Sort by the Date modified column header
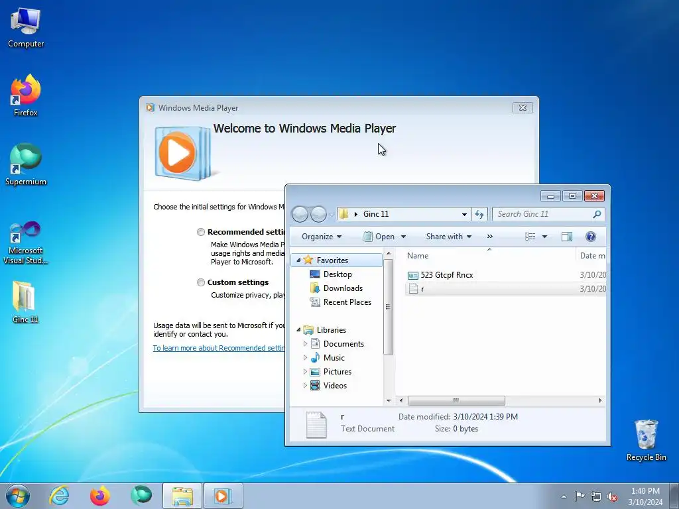The image size is (679, 509). point(591,255)
